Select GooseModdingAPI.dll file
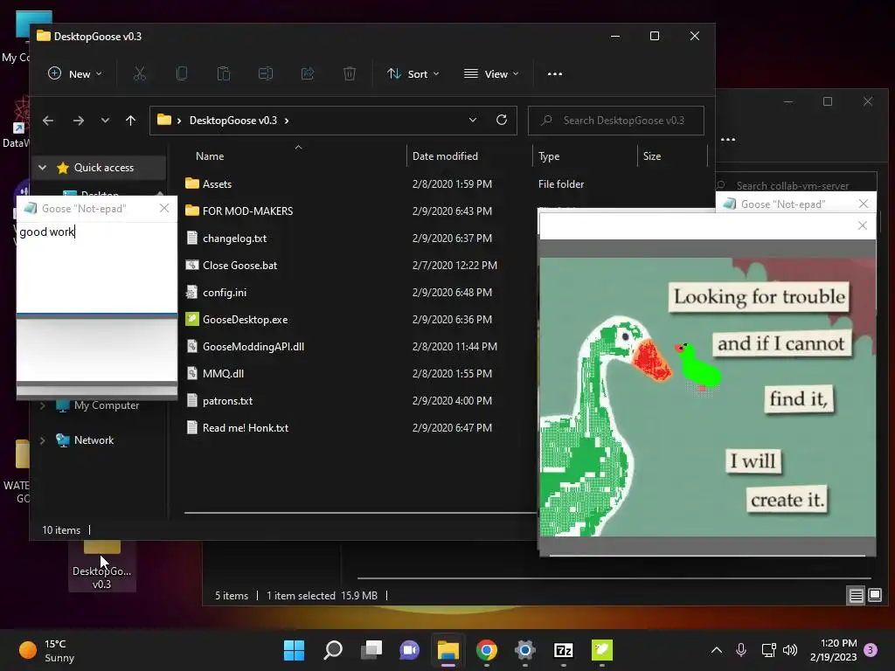The image size is (895, 671). [x=253, y=347]
